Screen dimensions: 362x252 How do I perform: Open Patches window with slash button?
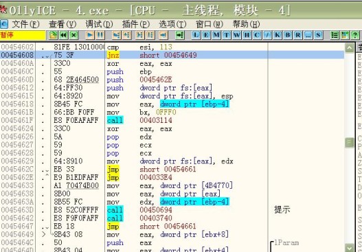(267, 35)
